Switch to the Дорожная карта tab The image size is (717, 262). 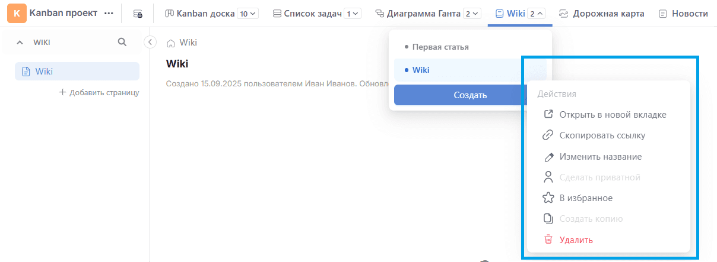pyautogui.click(x=601, y=14)
